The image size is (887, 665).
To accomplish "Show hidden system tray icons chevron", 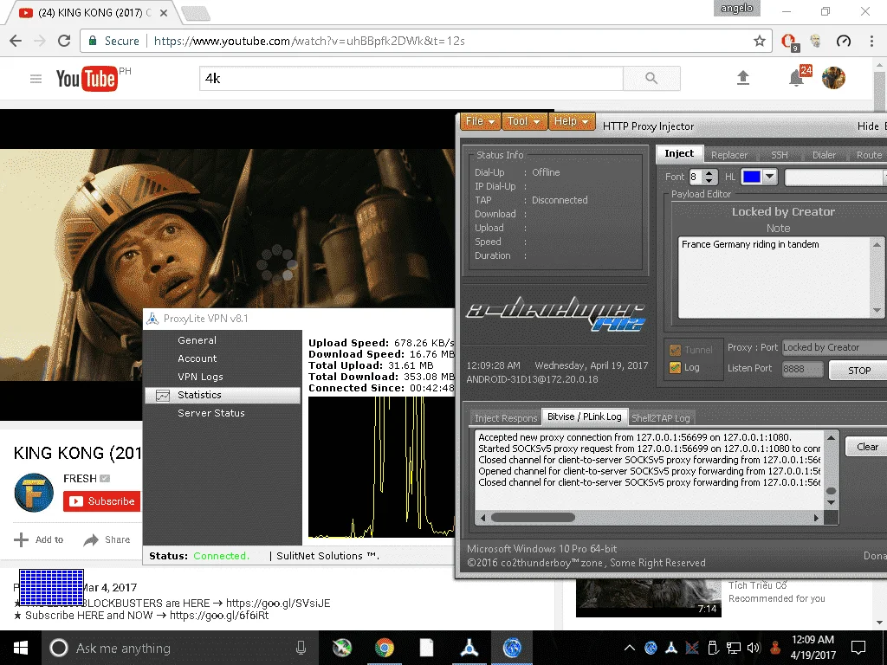I will pyautogui.click(x=630, y=648).
